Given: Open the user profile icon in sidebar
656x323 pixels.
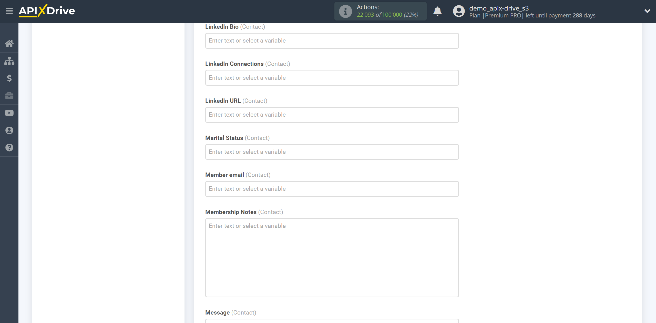Looking at the screenshot, I should coord(9,130).
